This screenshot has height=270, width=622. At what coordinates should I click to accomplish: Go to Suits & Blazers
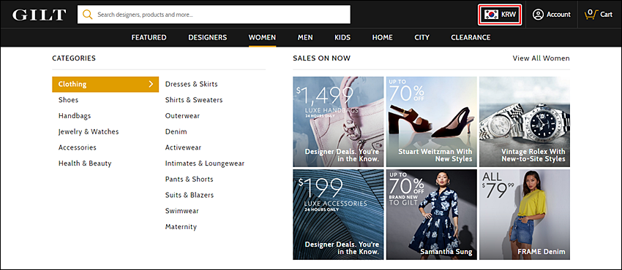pos(190,195)
